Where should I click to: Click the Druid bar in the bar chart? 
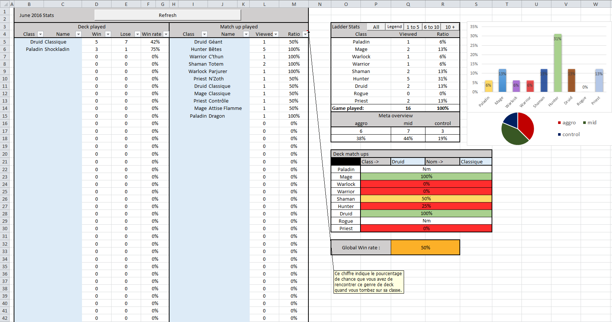[571, 80]
